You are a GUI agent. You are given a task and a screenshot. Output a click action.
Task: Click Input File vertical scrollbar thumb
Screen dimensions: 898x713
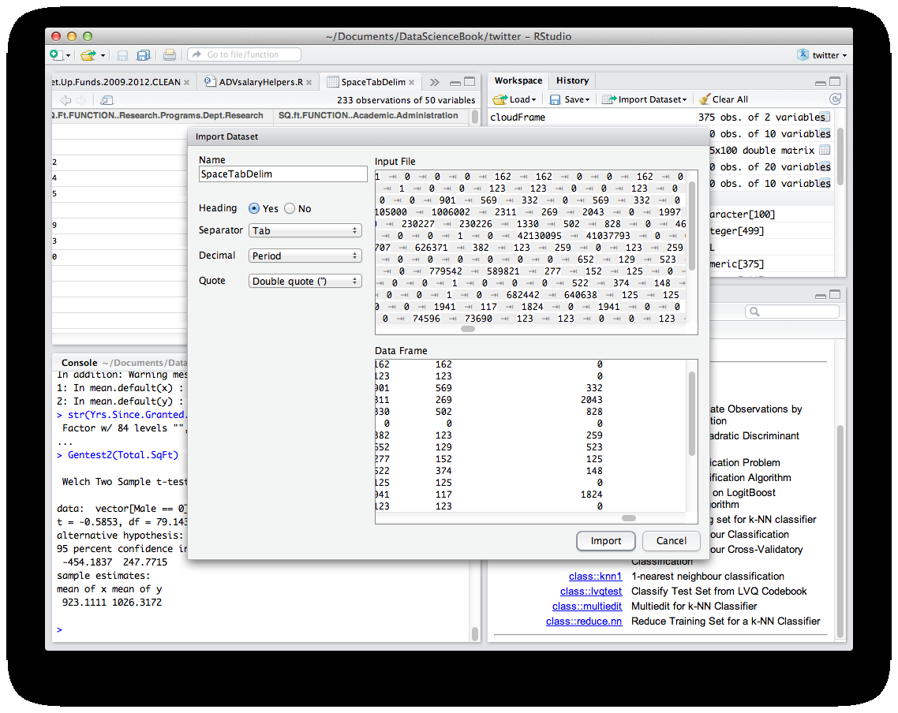tap(692, 226)
